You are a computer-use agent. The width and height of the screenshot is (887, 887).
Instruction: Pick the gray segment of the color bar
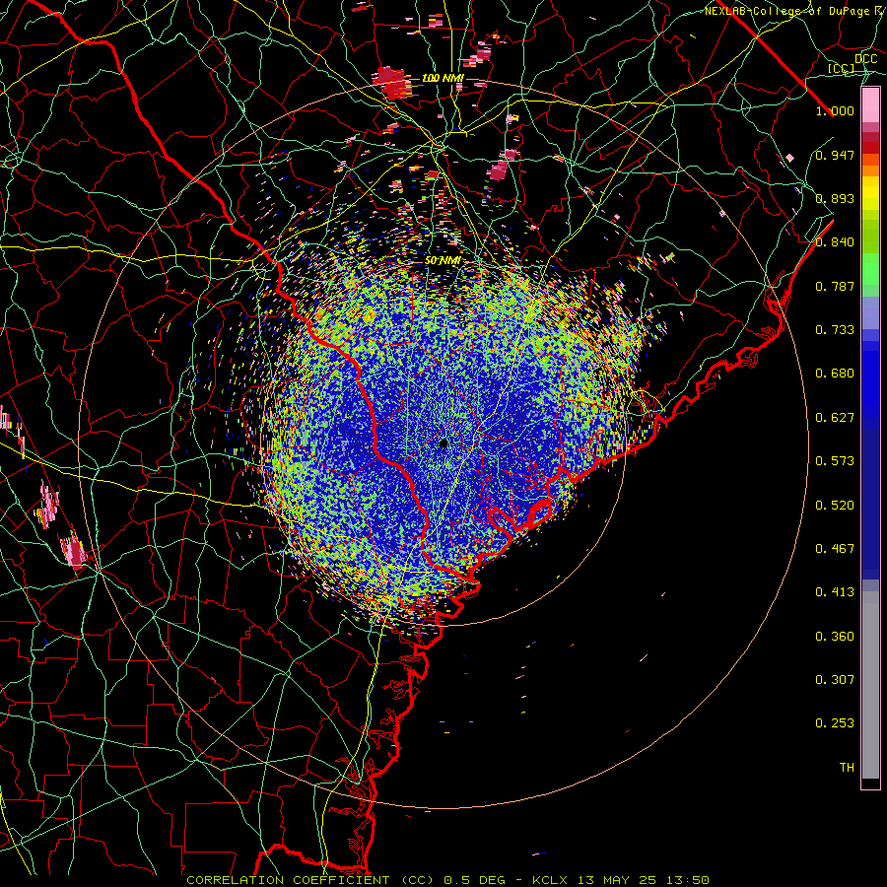pyautogui.click(x=870, y=685)
